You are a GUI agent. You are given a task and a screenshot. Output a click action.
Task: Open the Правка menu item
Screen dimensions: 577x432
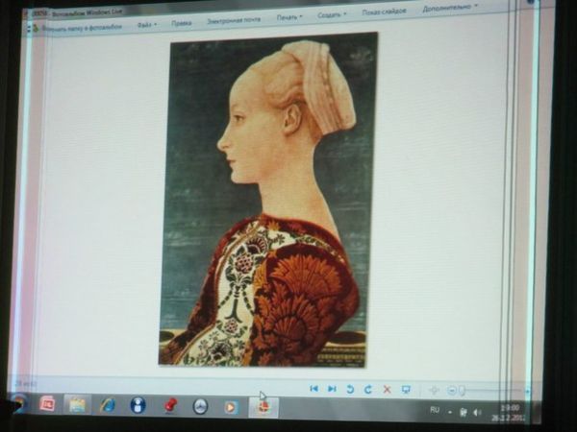pos(181,23)
